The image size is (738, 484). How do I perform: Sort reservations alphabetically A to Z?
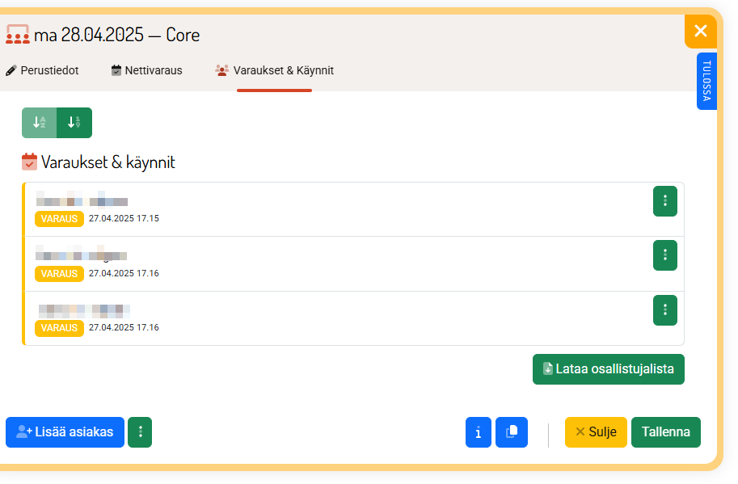point(39,123)
